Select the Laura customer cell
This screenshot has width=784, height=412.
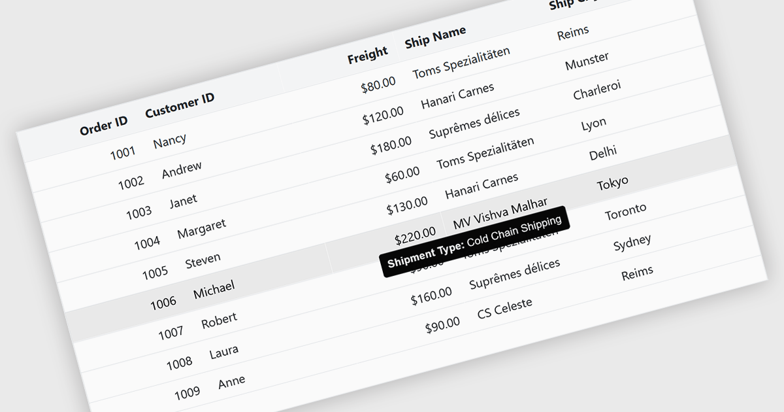tap(223, 352)
